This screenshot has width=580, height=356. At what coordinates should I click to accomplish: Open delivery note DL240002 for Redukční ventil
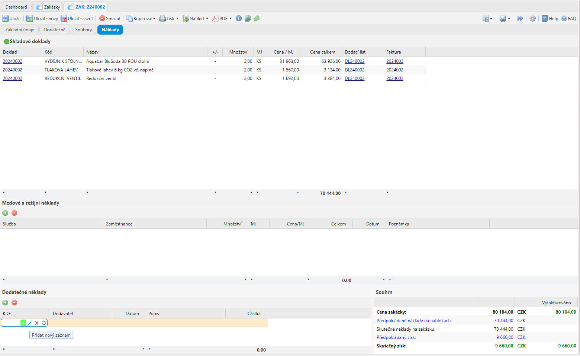coord(354,78)
